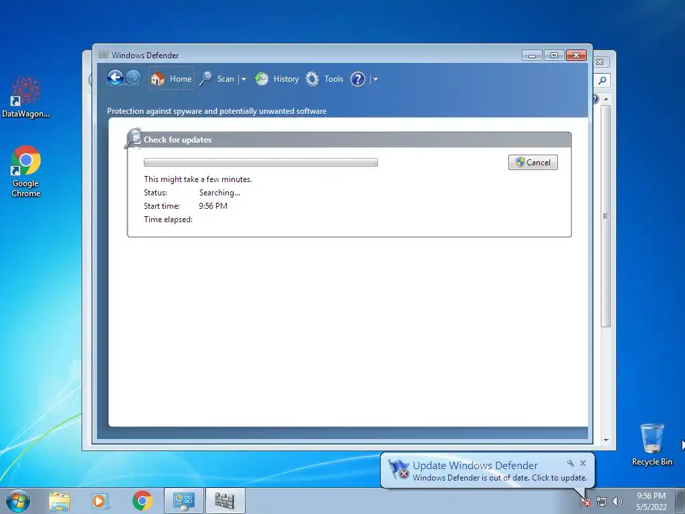Select the Google Chrome desktop shortcut
Viewport: 685px width, 514px height.
click(x=26, y=171)
